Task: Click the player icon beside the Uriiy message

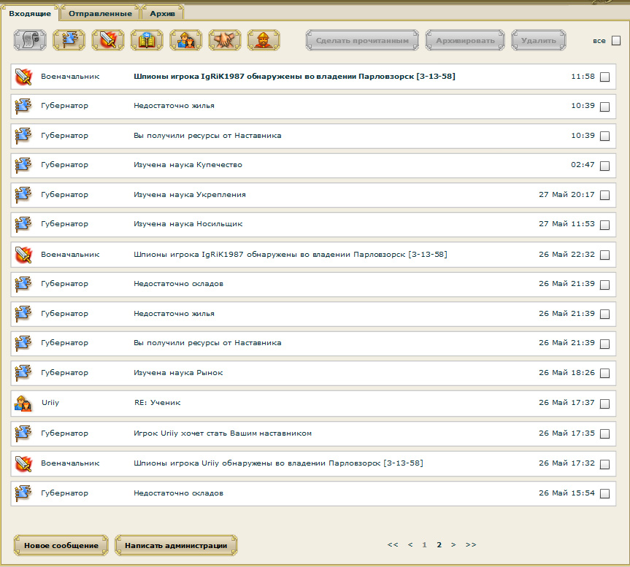Action: (23, 403)
